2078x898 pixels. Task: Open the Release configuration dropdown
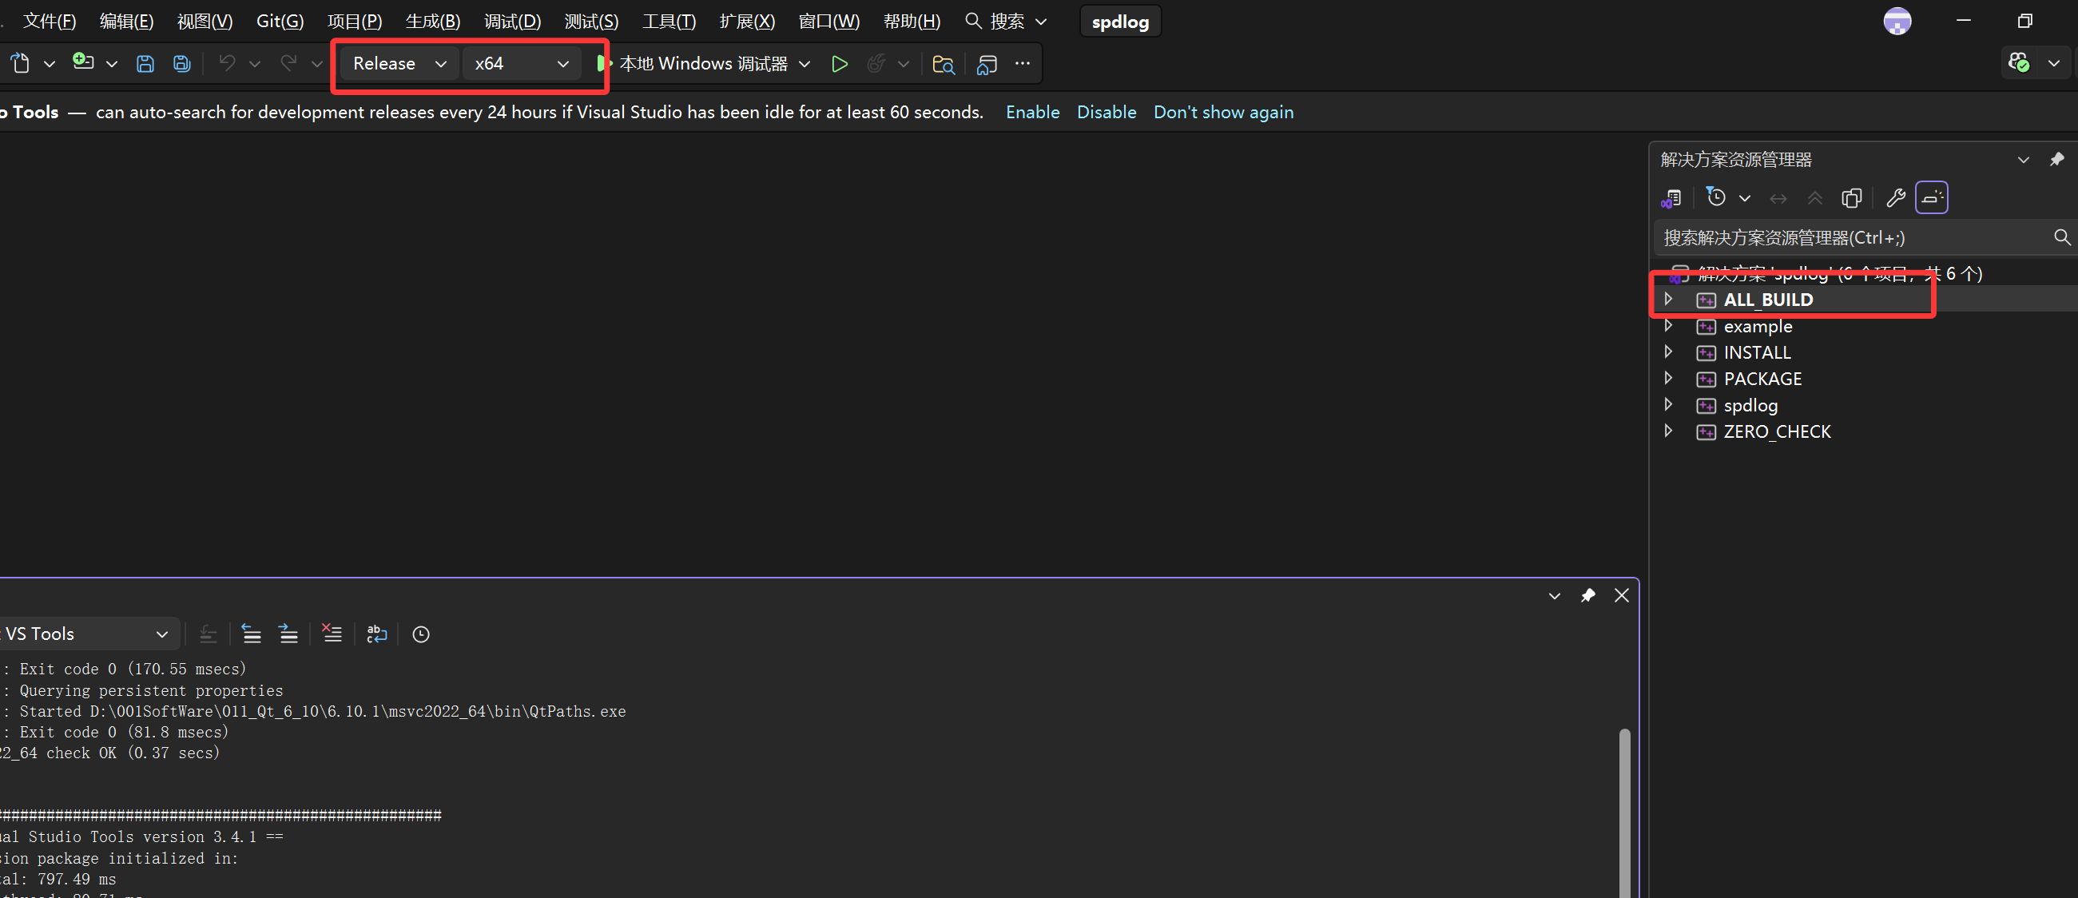coord(399,64)
